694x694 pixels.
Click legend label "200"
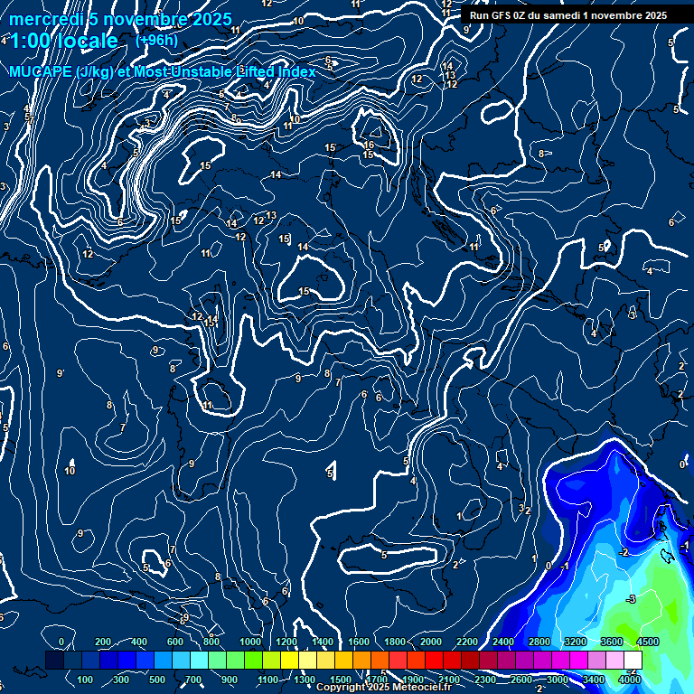point(103,642)
